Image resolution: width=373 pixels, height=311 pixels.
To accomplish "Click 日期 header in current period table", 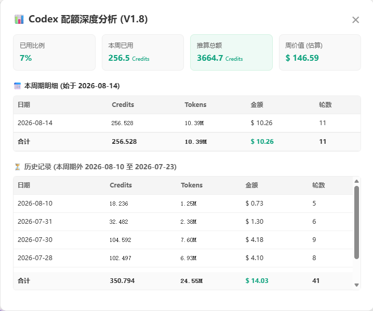I will click(24, 104).
